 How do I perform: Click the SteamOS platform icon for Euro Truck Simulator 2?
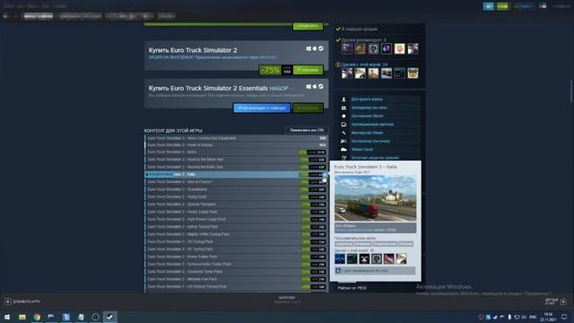(321, 48)
